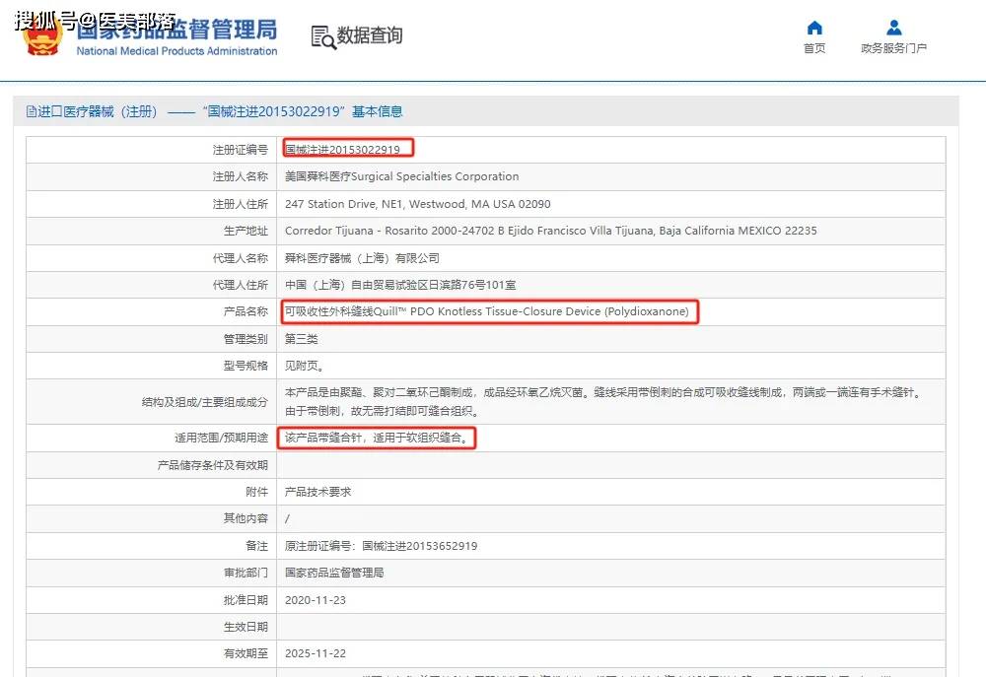The image size is (986, 677).
Task: Click the 管理类别 row label
Action: click(246, 339)
